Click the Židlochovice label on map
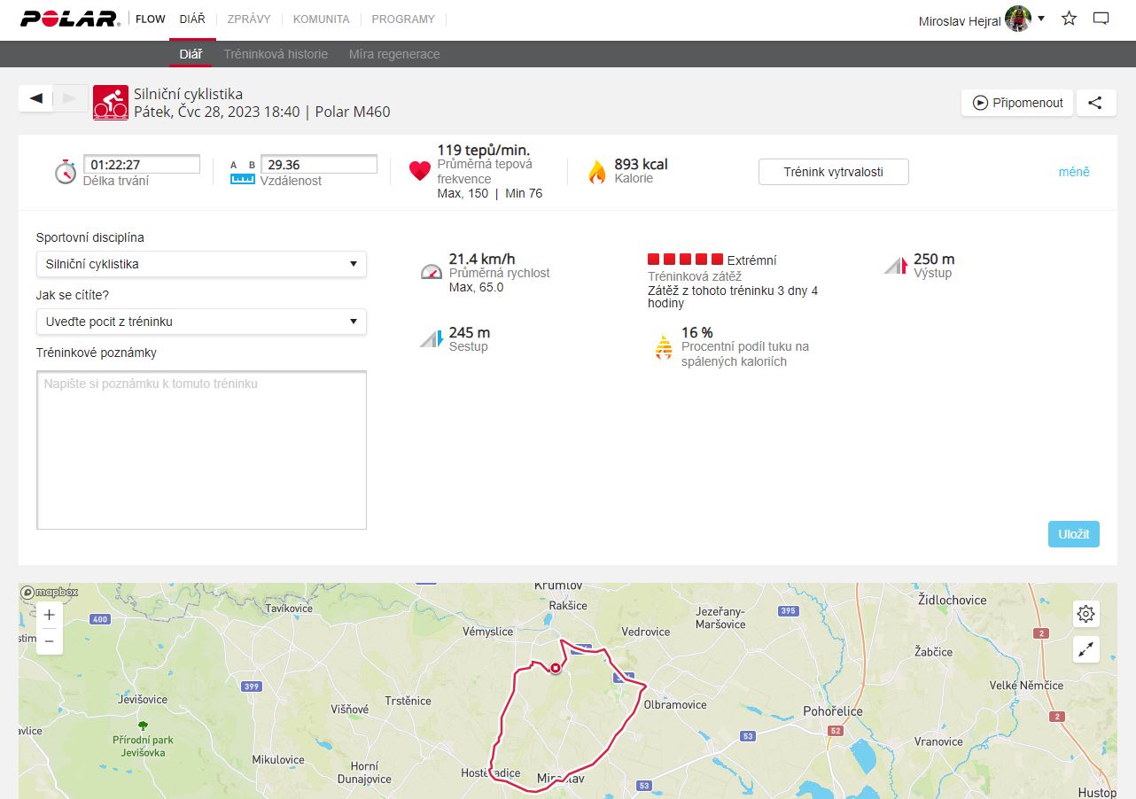 953,600
